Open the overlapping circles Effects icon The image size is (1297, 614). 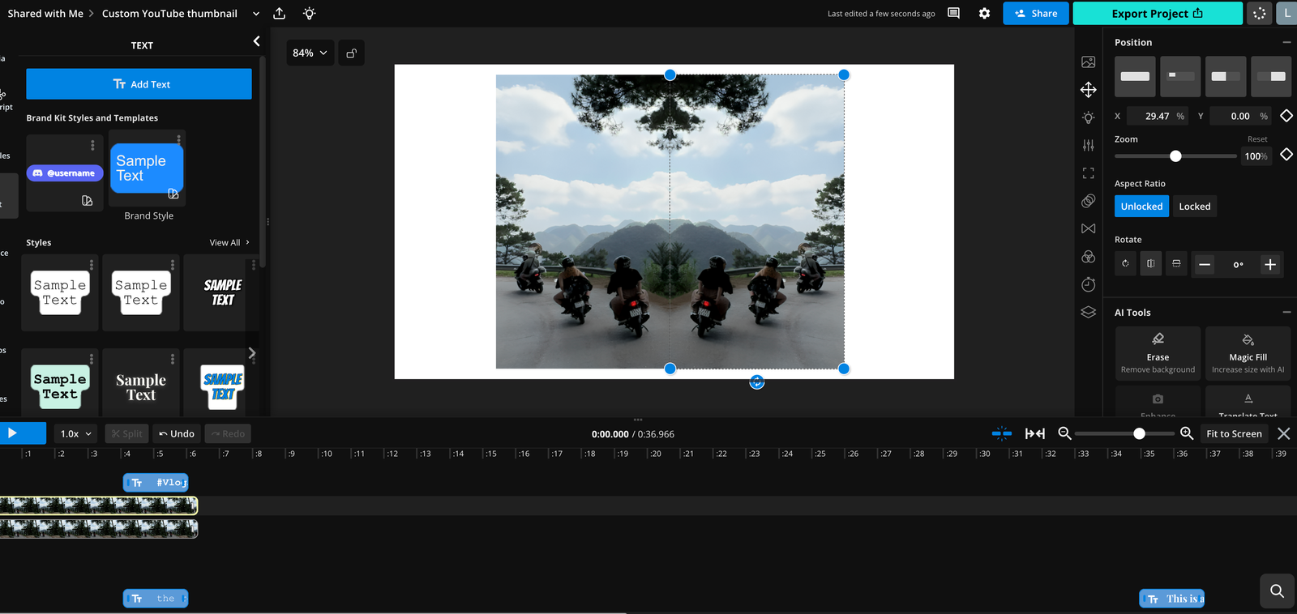pyautogui.click(x=1088, y=200)
